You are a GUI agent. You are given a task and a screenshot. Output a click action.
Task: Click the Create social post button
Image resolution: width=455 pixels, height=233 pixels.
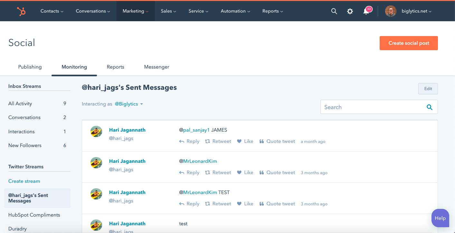coord(409,43)
